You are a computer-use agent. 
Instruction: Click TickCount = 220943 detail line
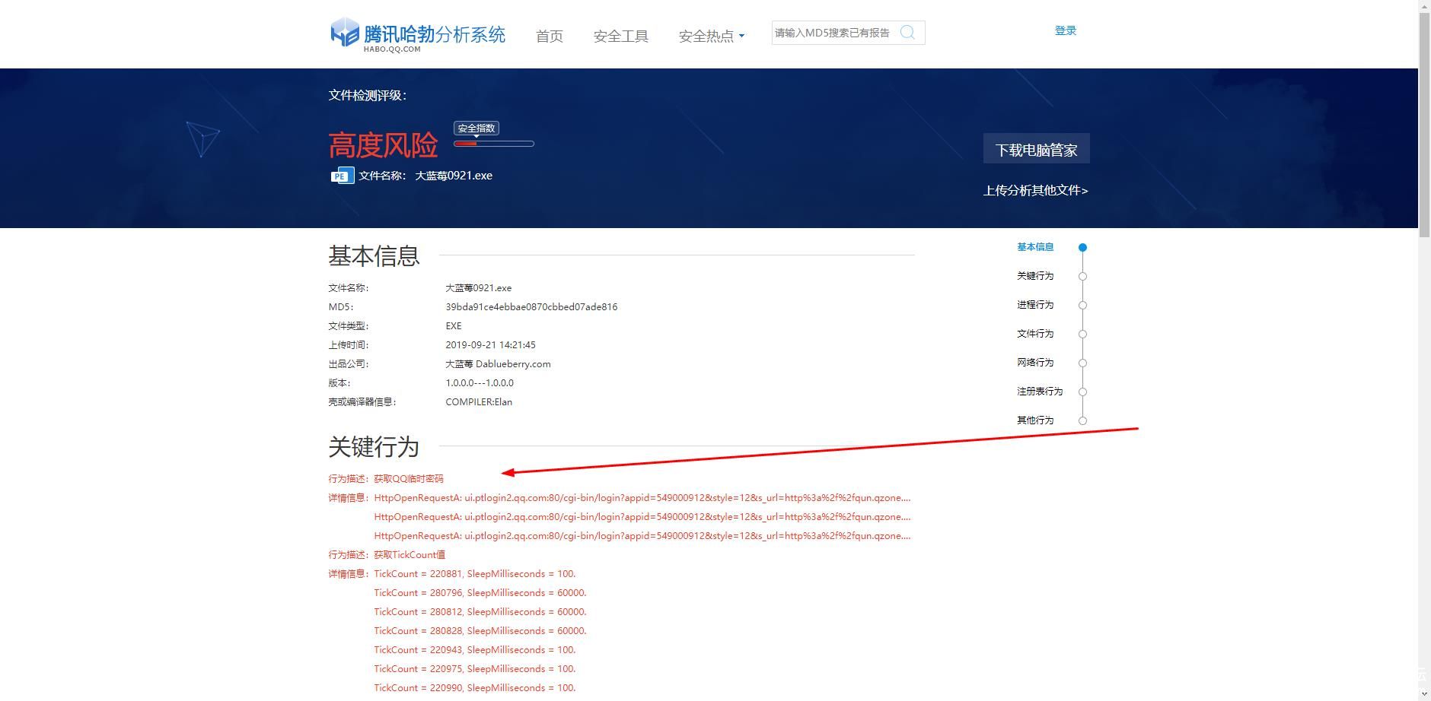pos(475,650)
